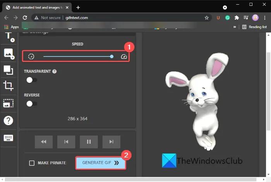Click the image frame selection tool
This screenshot has height=182, width=271.
pos(9,103)
